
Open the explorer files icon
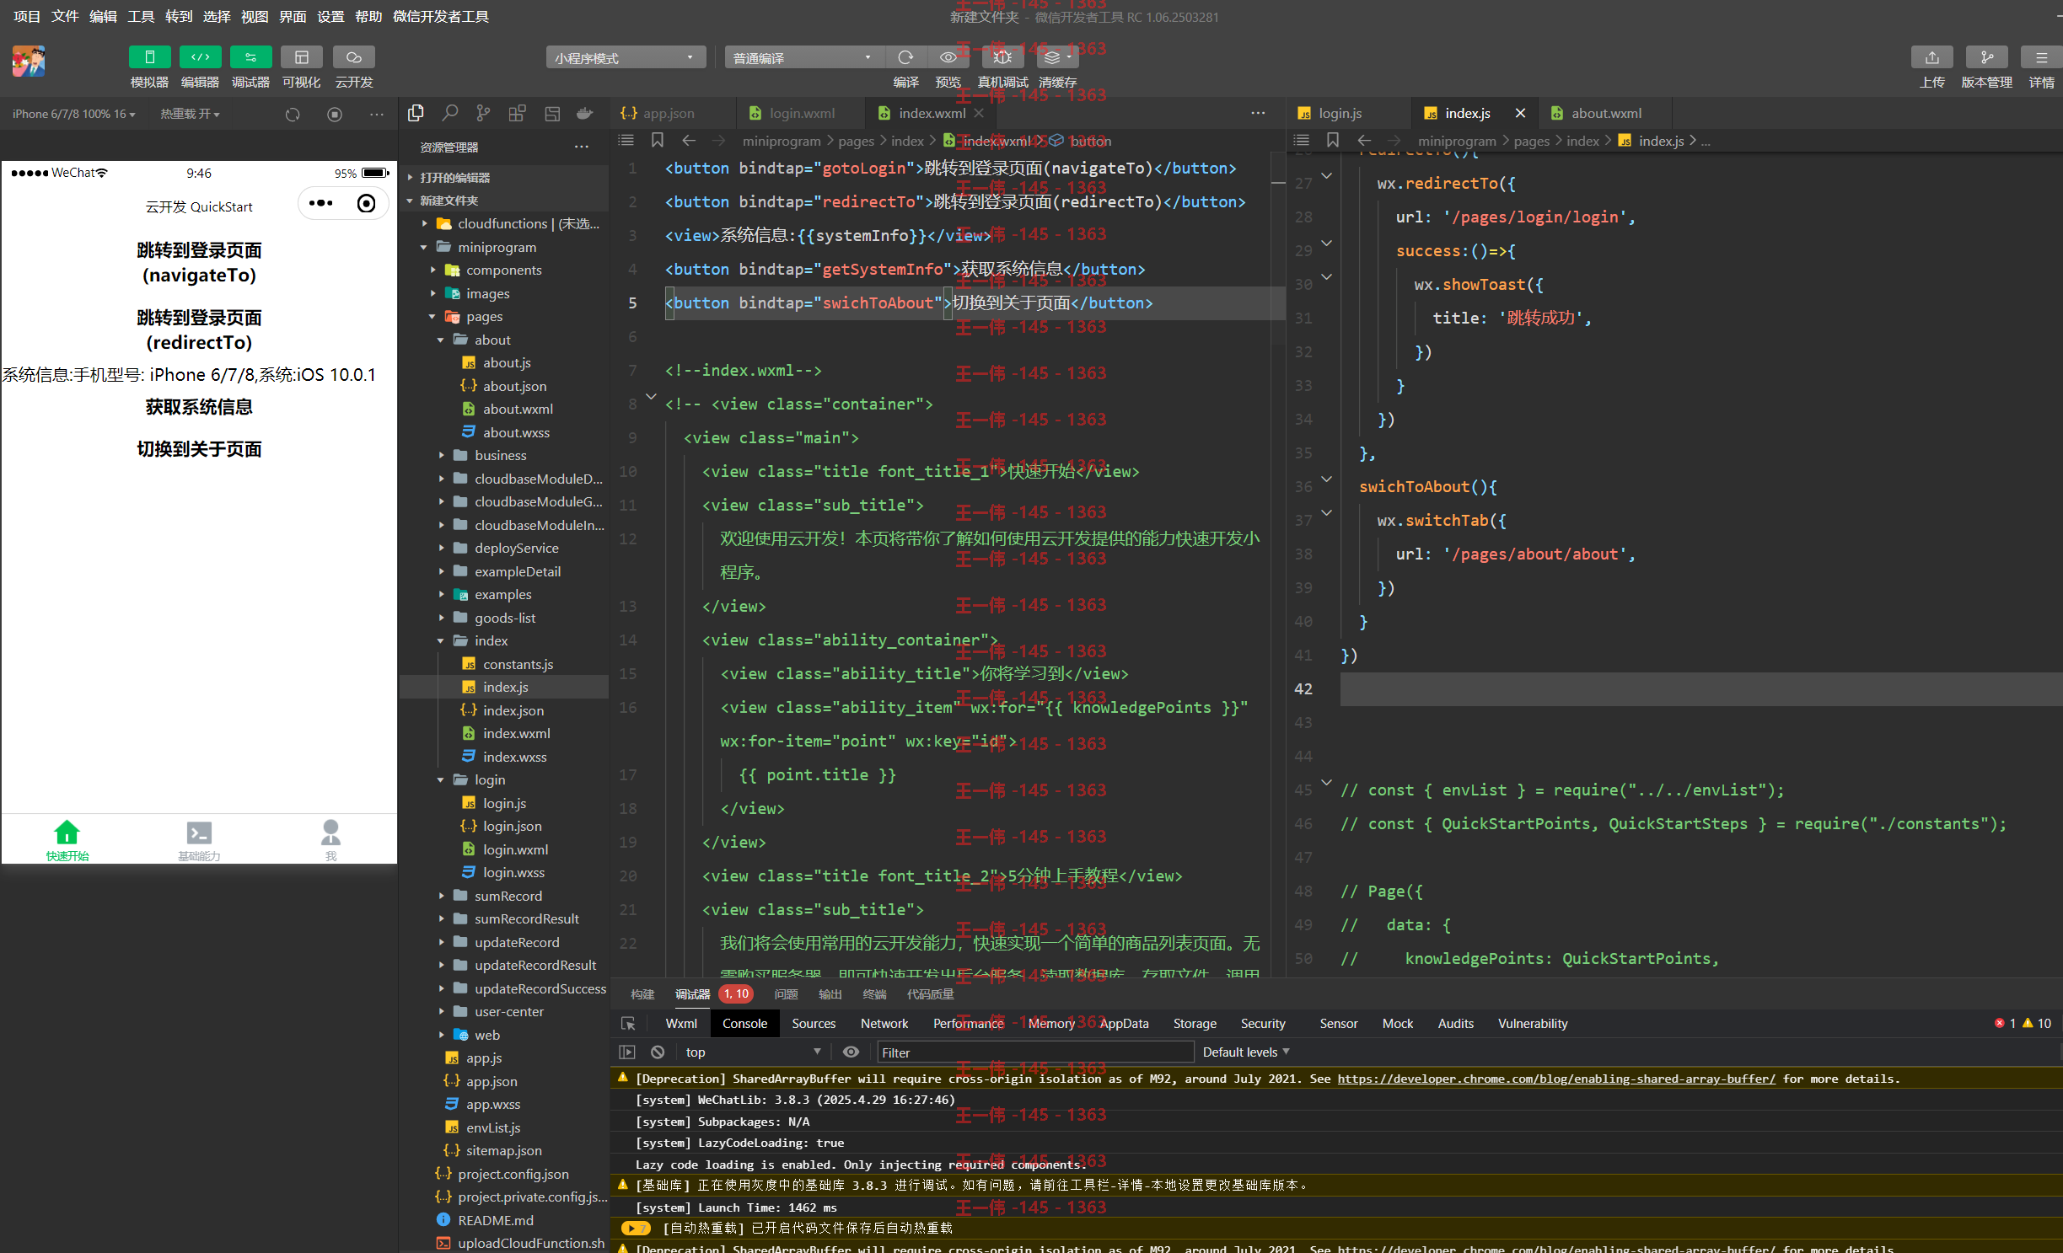(x=416, y=113)
